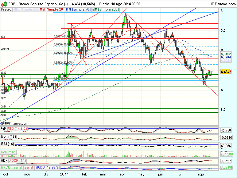The width and height of the screenshot is (237, 178).
Task: Click the 19 ago 2014 08:39 timestamp
Action: pos(126,4)
